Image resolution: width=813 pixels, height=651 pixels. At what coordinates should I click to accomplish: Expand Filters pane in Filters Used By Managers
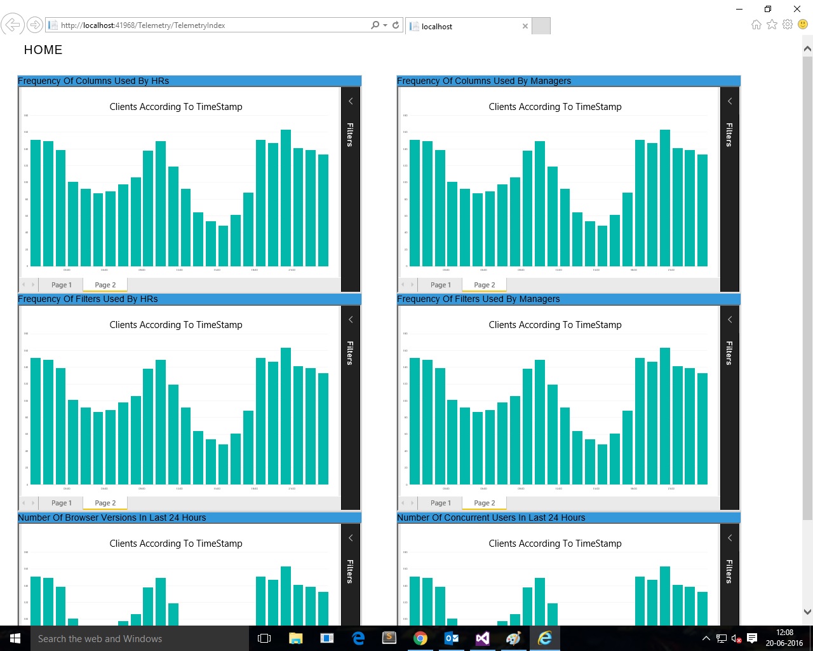(x=730, y=319)
